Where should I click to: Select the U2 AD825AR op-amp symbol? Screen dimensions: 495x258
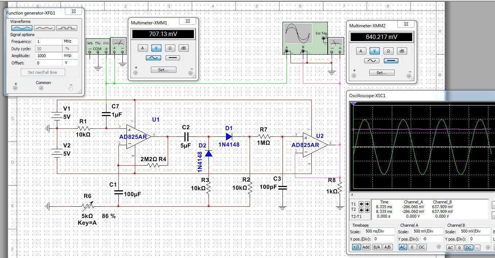[x=315, y=144]
